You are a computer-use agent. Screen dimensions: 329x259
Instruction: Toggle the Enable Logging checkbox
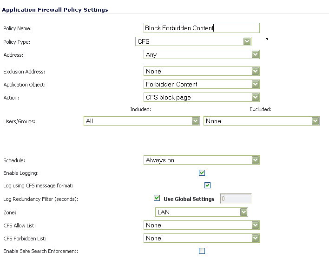(202, 173)
